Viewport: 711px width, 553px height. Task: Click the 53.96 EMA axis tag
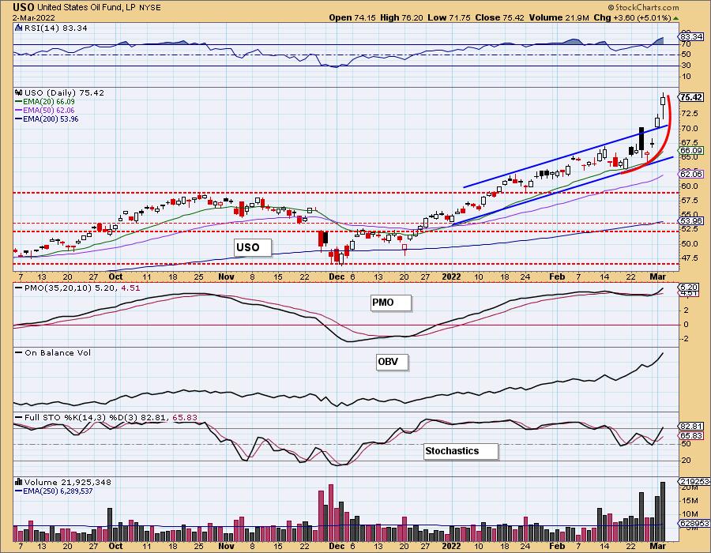[691, 220]
